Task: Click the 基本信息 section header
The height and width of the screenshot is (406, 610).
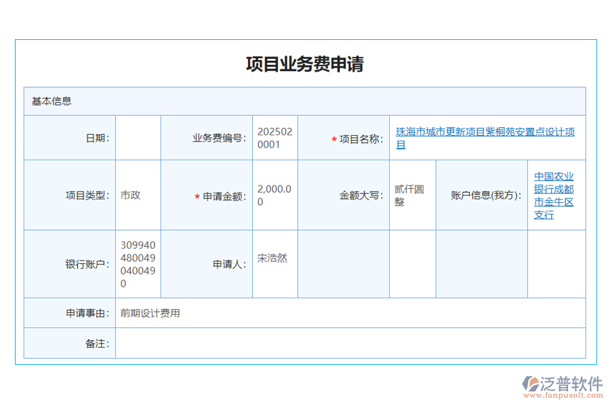Action: click(51, 101)
